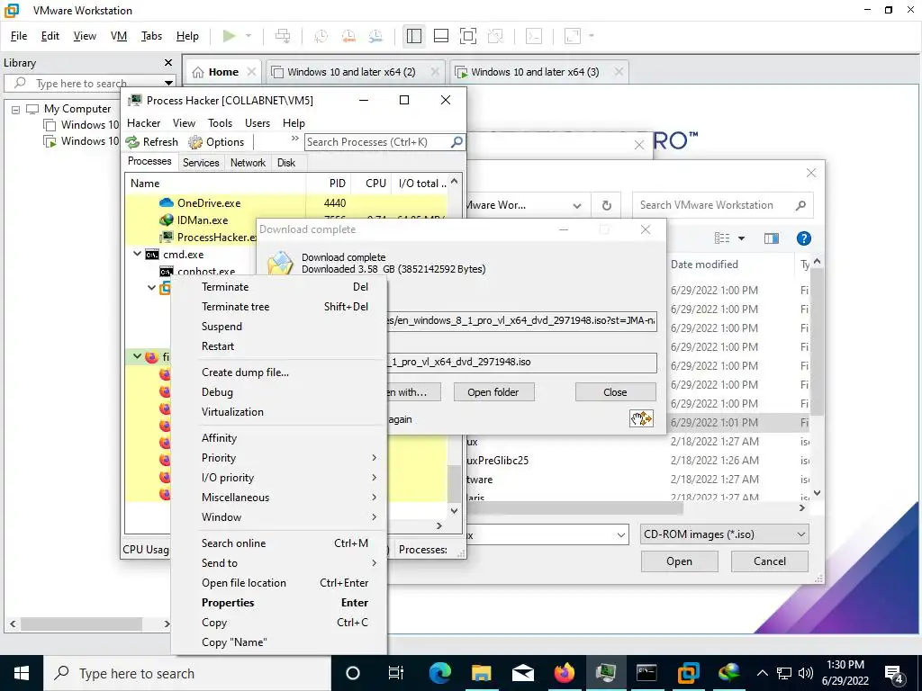Click Process Hacker vertical scrollbar thumb
This screenshot has width=922, height=691.
[454, 482]
